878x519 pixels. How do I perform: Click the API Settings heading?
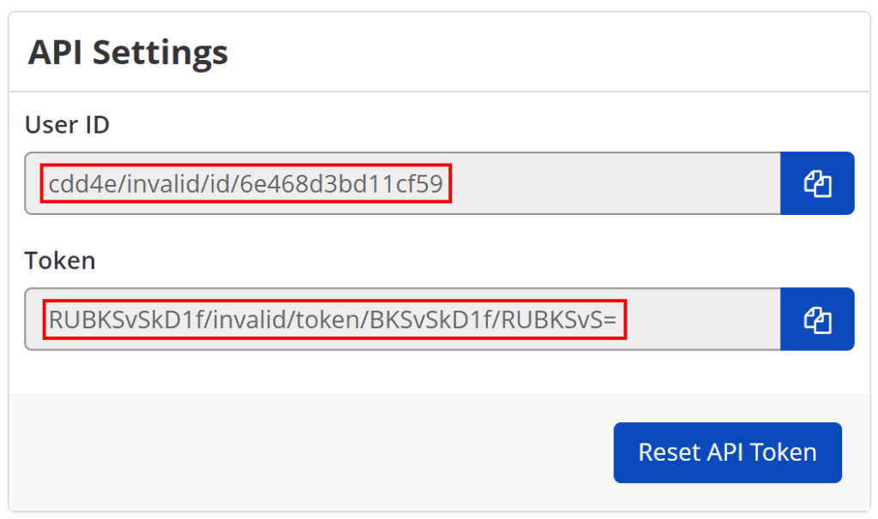[x=129, y=52]
